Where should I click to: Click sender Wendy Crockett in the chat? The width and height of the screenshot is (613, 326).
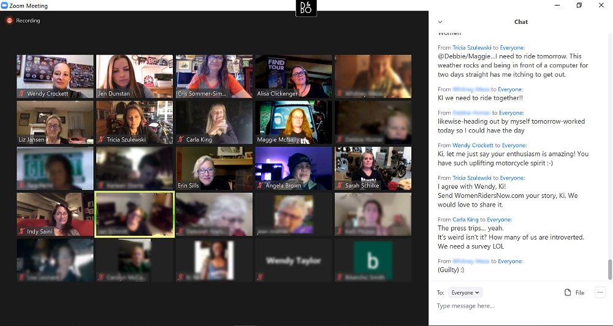point(473,145)
